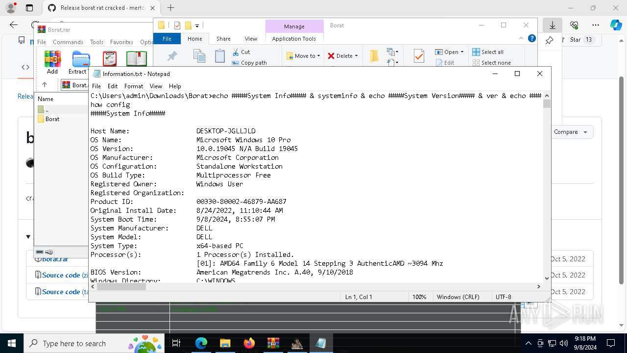
Task: Click the Edge back arrow button
Action: (x=13, y=25)
